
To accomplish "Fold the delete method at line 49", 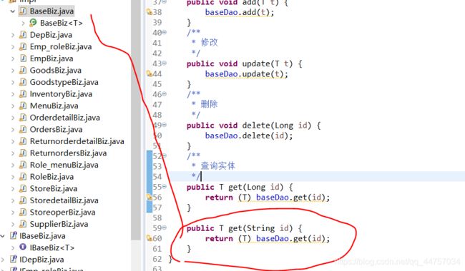I will (165, 125).
